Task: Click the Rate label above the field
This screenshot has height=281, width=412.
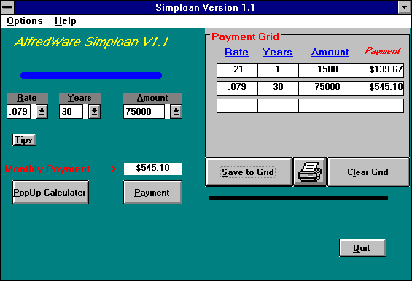Action: click(x=27, y=98)
